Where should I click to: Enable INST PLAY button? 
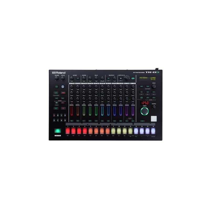(x=56, y=108)
